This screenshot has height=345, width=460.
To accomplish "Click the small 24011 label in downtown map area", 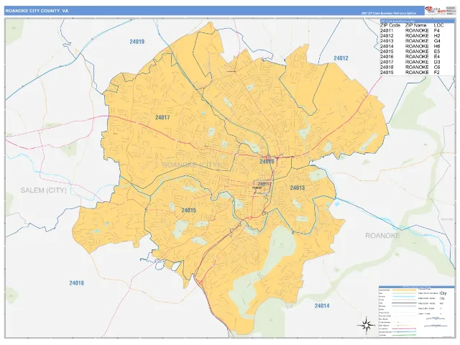I will [x=263, y=184].
